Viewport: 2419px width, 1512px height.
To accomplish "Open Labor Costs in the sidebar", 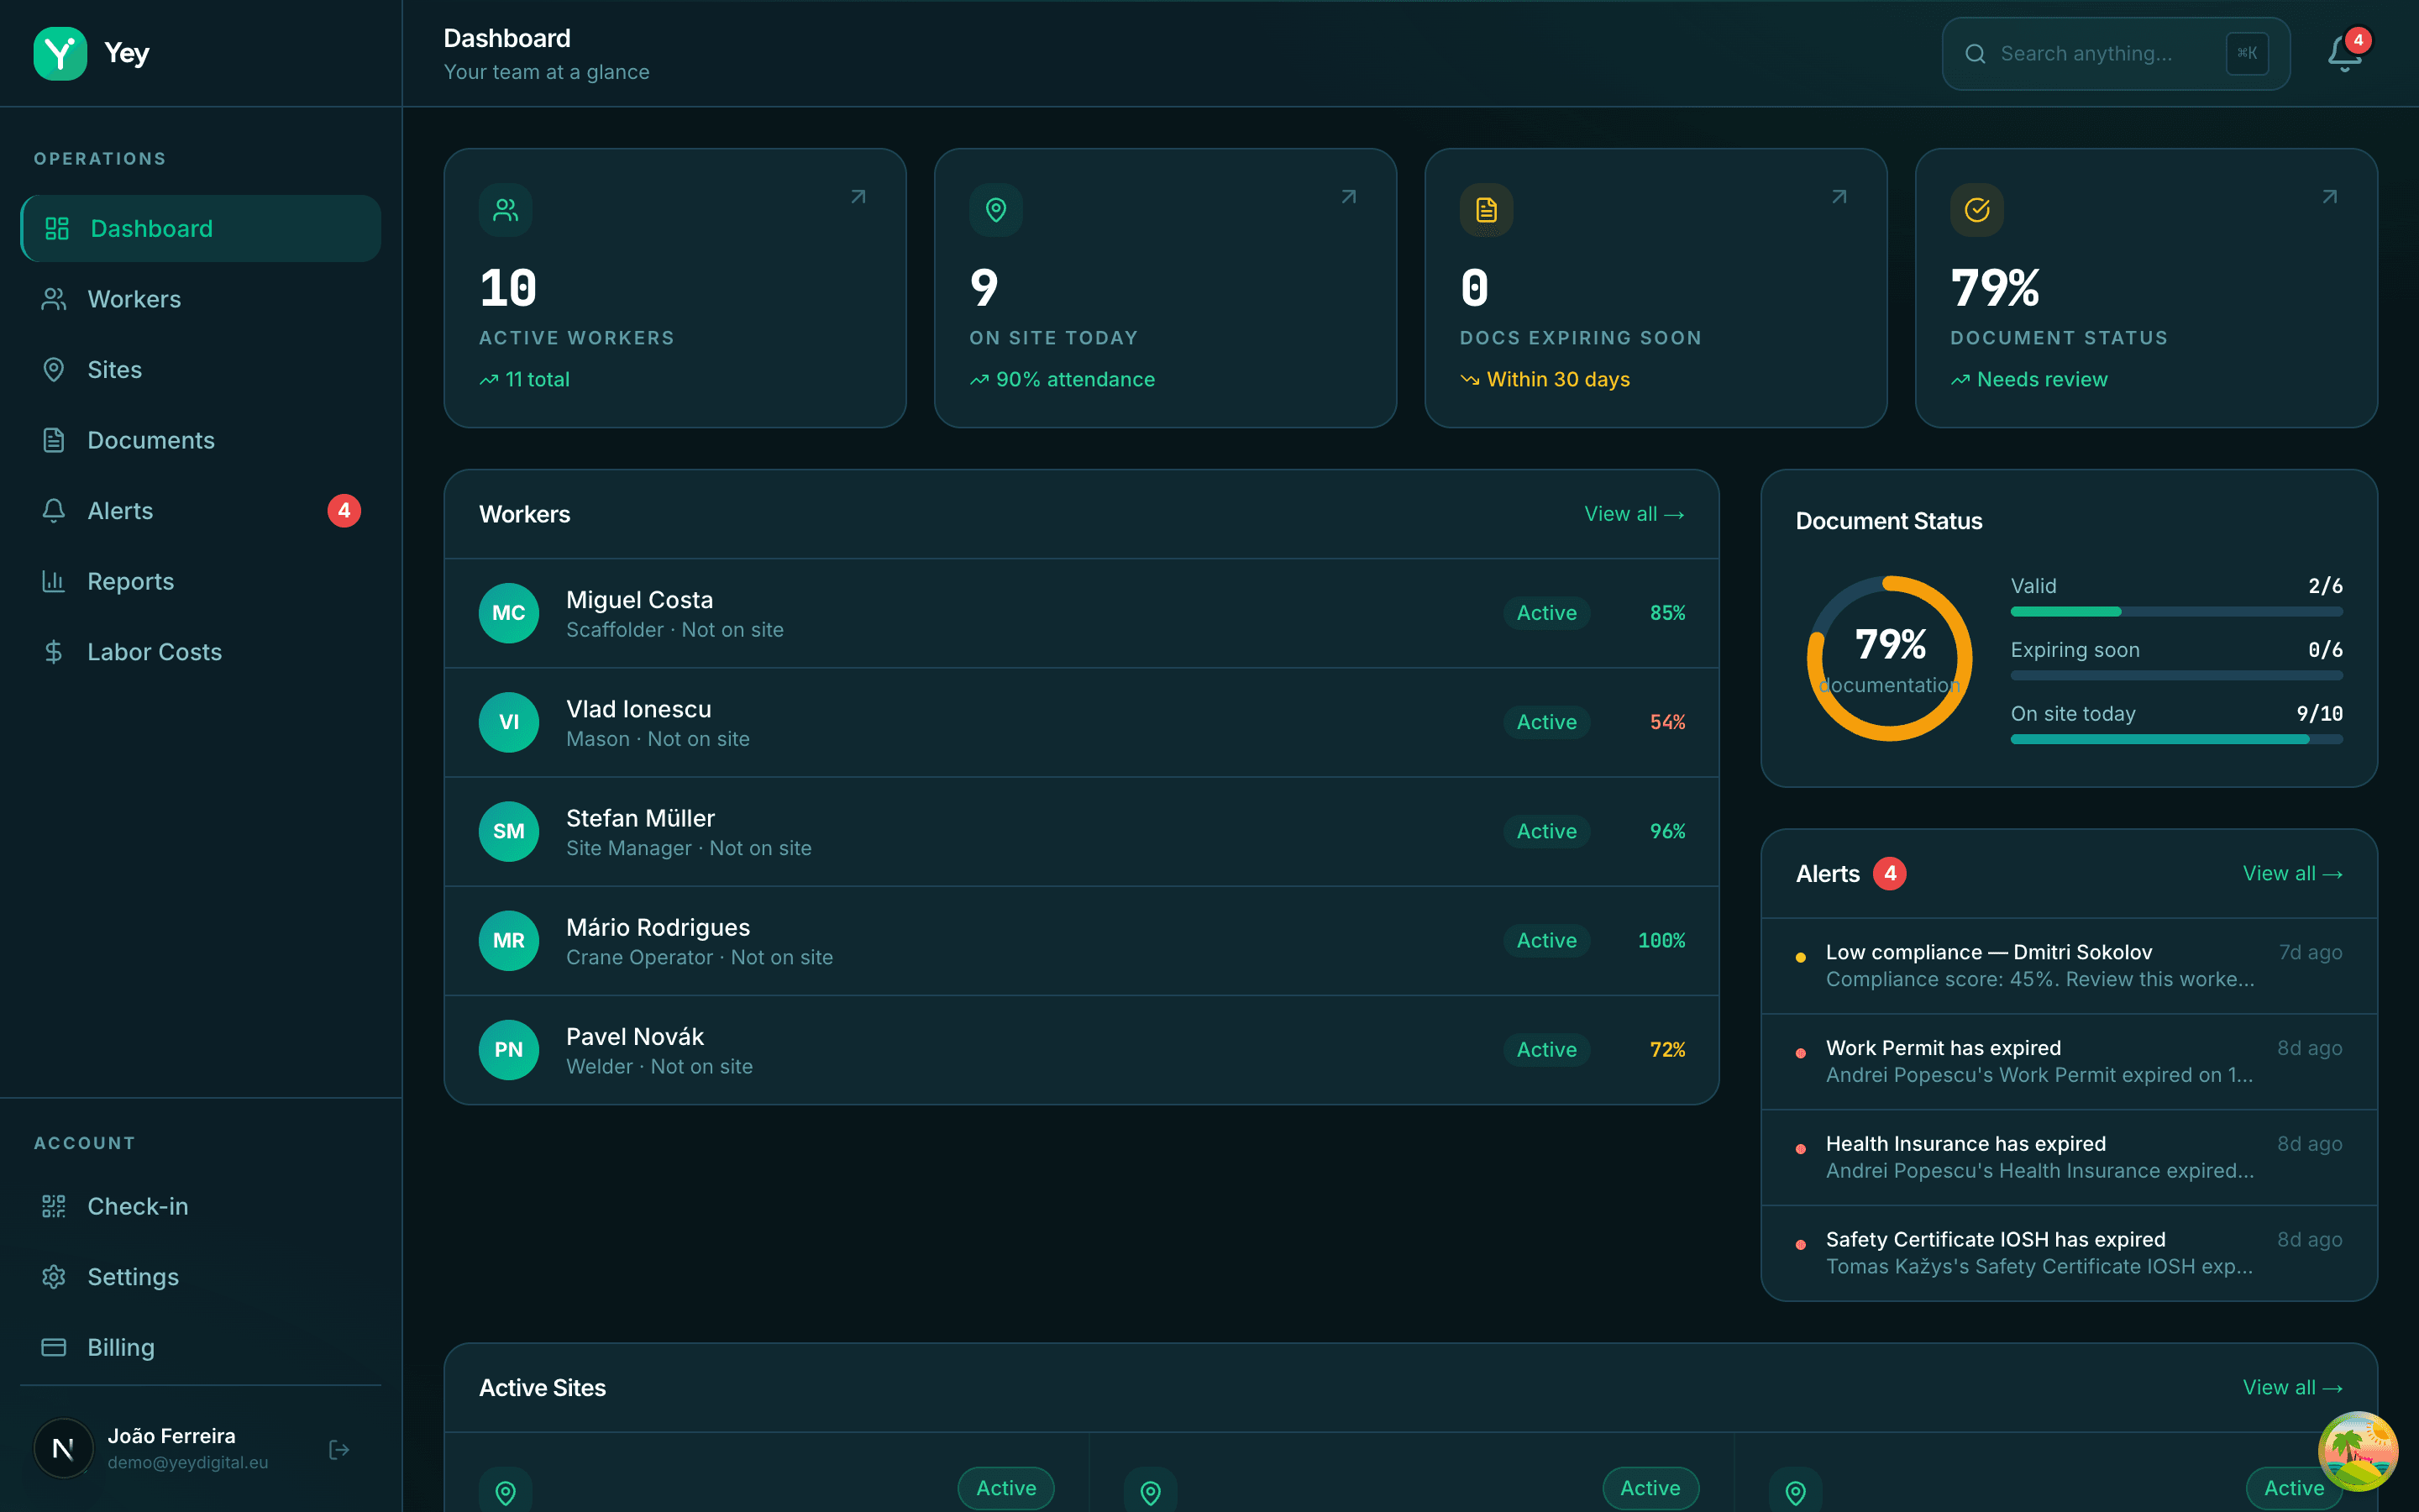I will [x=201, y=652].
